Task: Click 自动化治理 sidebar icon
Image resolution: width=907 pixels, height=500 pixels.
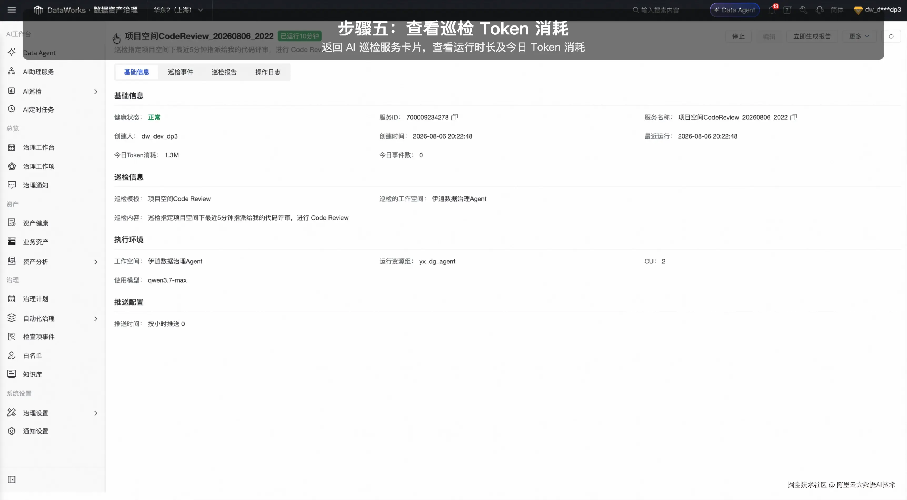Action: tap(12, 318)
